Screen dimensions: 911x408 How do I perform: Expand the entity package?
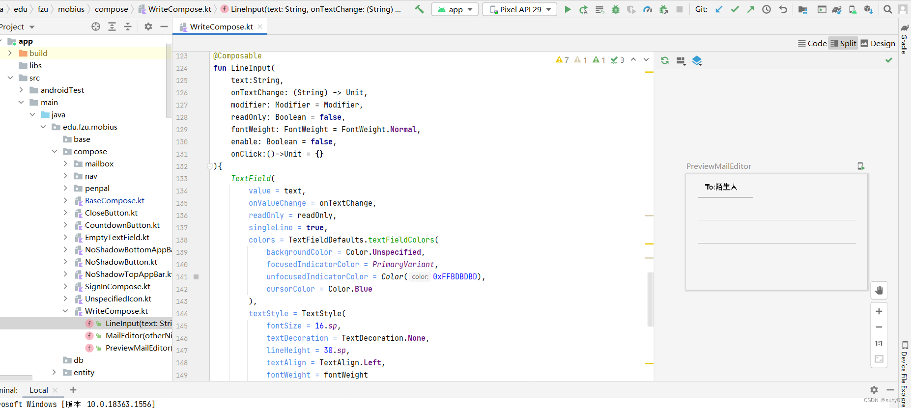point(54,372)
